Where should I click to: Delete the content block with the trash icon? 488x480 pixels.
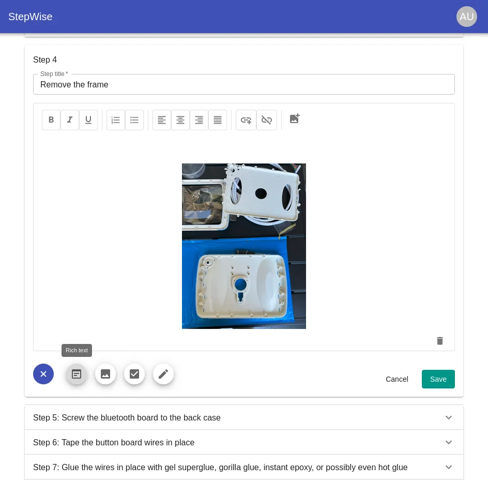(440, 341)
